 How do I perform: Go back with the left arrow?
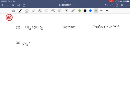click(2, 5)
